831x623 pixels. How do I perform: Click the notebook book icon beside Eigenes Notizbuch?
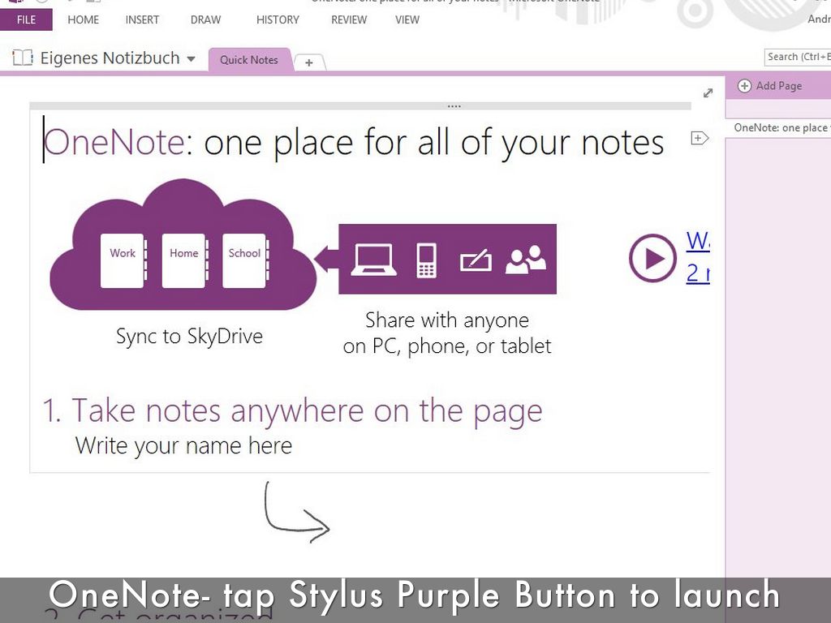click(x=23, y=58)
